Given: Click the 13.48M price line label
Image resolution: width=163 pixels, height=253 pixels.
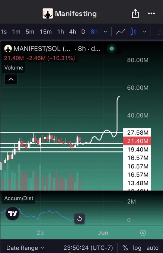Looking at the screenshot, I should [137, 183].
